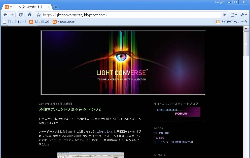The image size is (250, 158).
Task: Open ライトコンバース日本語特設サイト link
Action: click(x=174, y=142)
